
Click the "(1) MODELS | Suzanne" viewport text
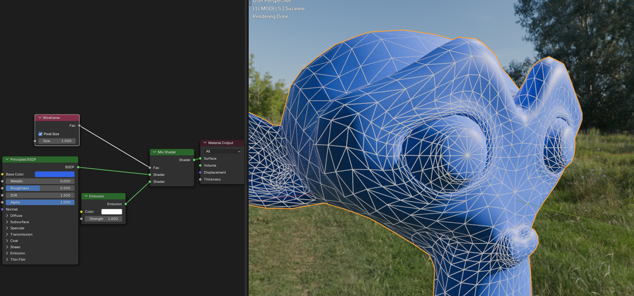tap(278, 8)
